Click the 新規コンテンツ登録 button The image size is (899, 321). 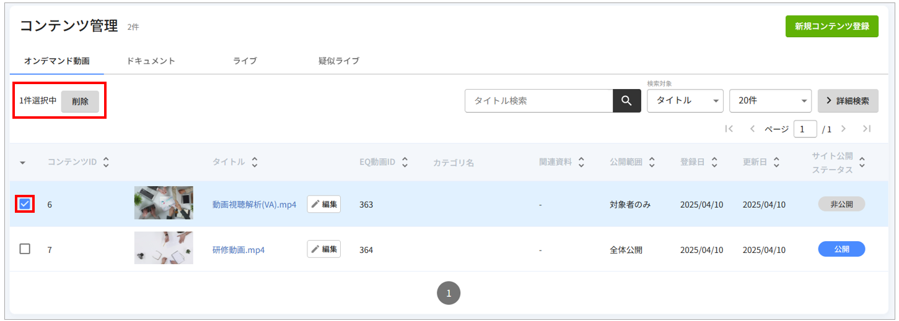[x=831, y=27]
